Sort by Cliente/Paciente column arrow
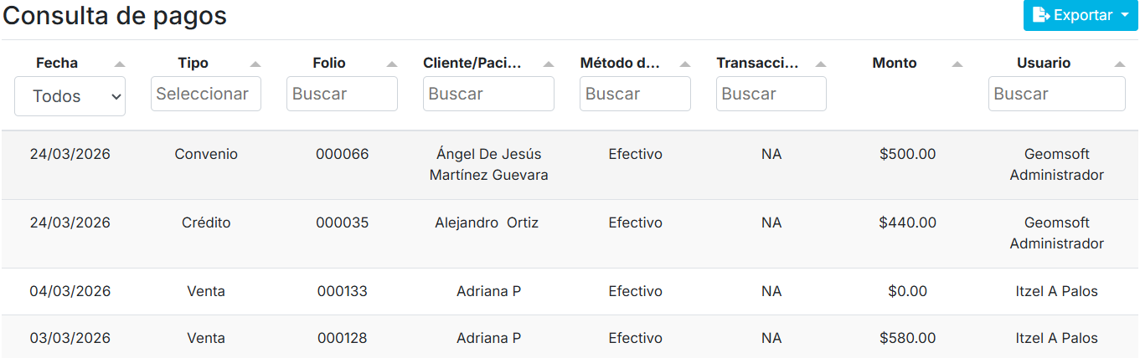The width and height of the screenshot is (1140, 358). [x=549, y=64]
